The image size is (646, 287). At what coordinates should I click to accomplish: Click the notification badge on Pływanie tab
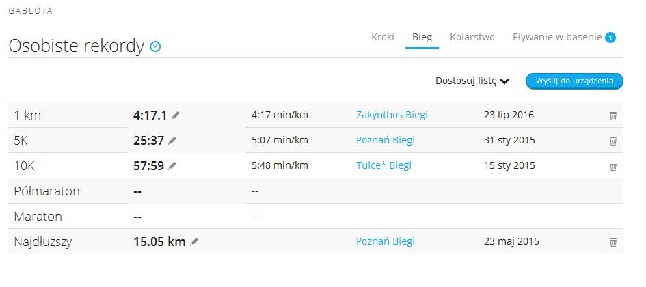tap(610, 38)
